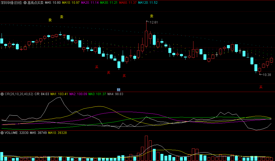This screenshot has width=275, height=161.
Task: Click the stock name 深圳华强(日线)
Action: click(x=11, y=3)
